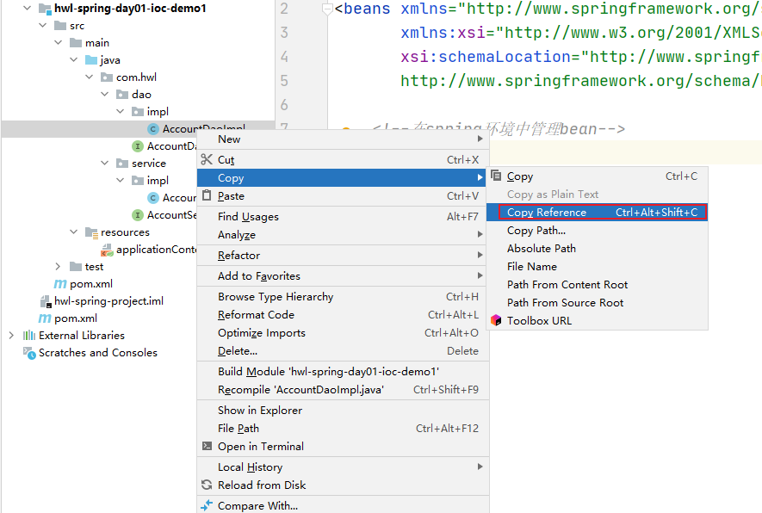Select Copy Path... in submenu

597,231
